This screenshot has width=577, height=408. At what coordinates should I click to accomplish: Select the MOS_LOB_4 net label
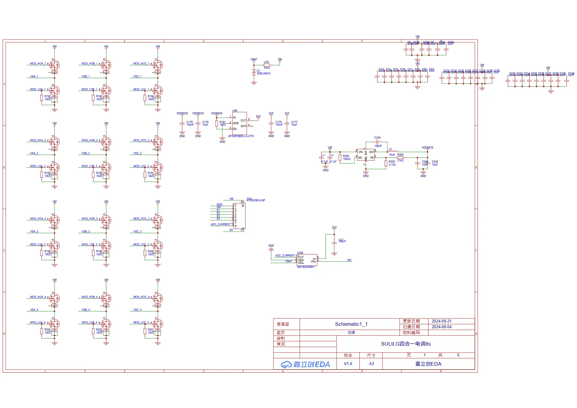click(x=90, y=322)
